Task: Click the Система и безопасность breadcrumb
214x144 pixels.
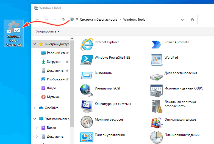Action: 98,20
